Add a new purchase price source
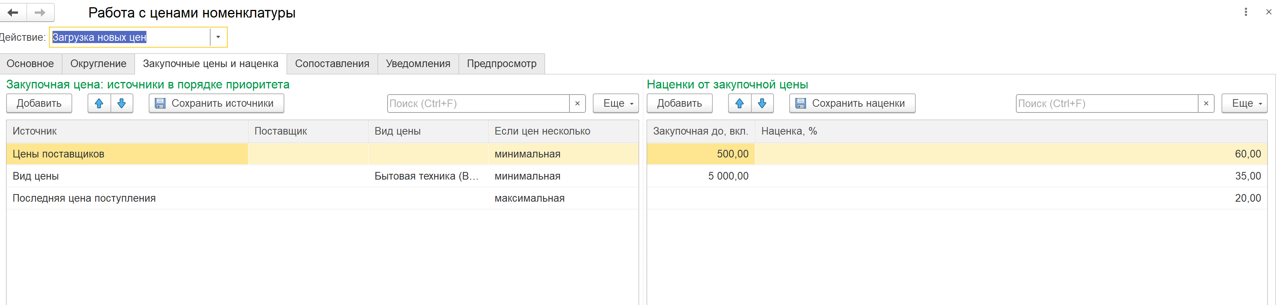The height and width of the screenshot is (305, 1288). click(39, 103)
